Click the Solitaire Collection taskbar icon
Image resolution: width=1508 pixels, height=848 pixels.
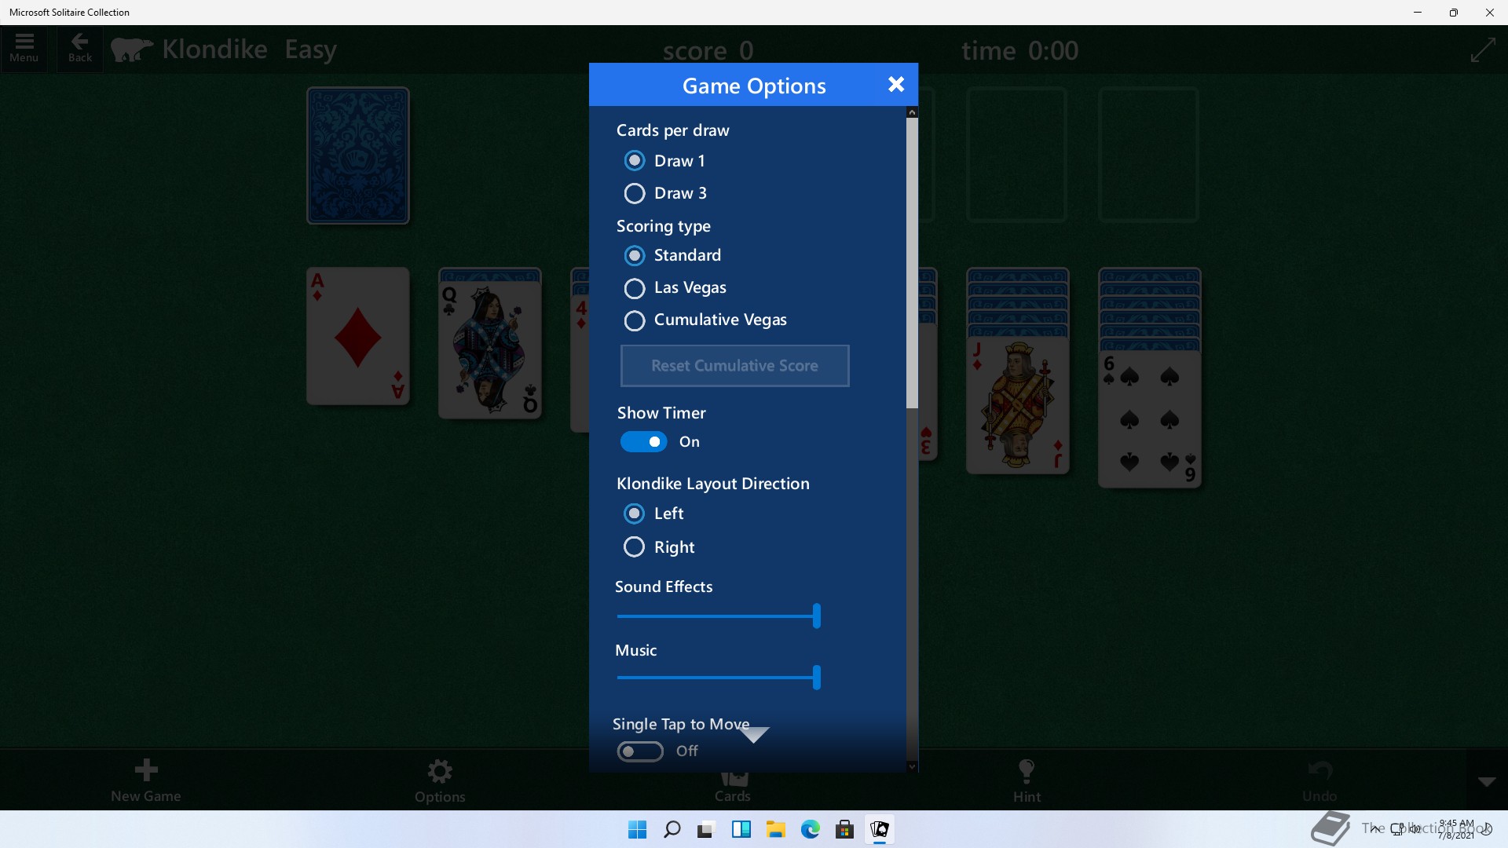(x=879, y=829)
